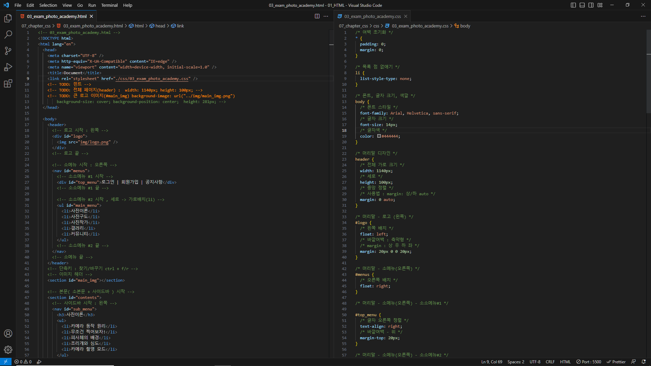
Task: Click the Prettier status bar button
Action: [616, 362]
